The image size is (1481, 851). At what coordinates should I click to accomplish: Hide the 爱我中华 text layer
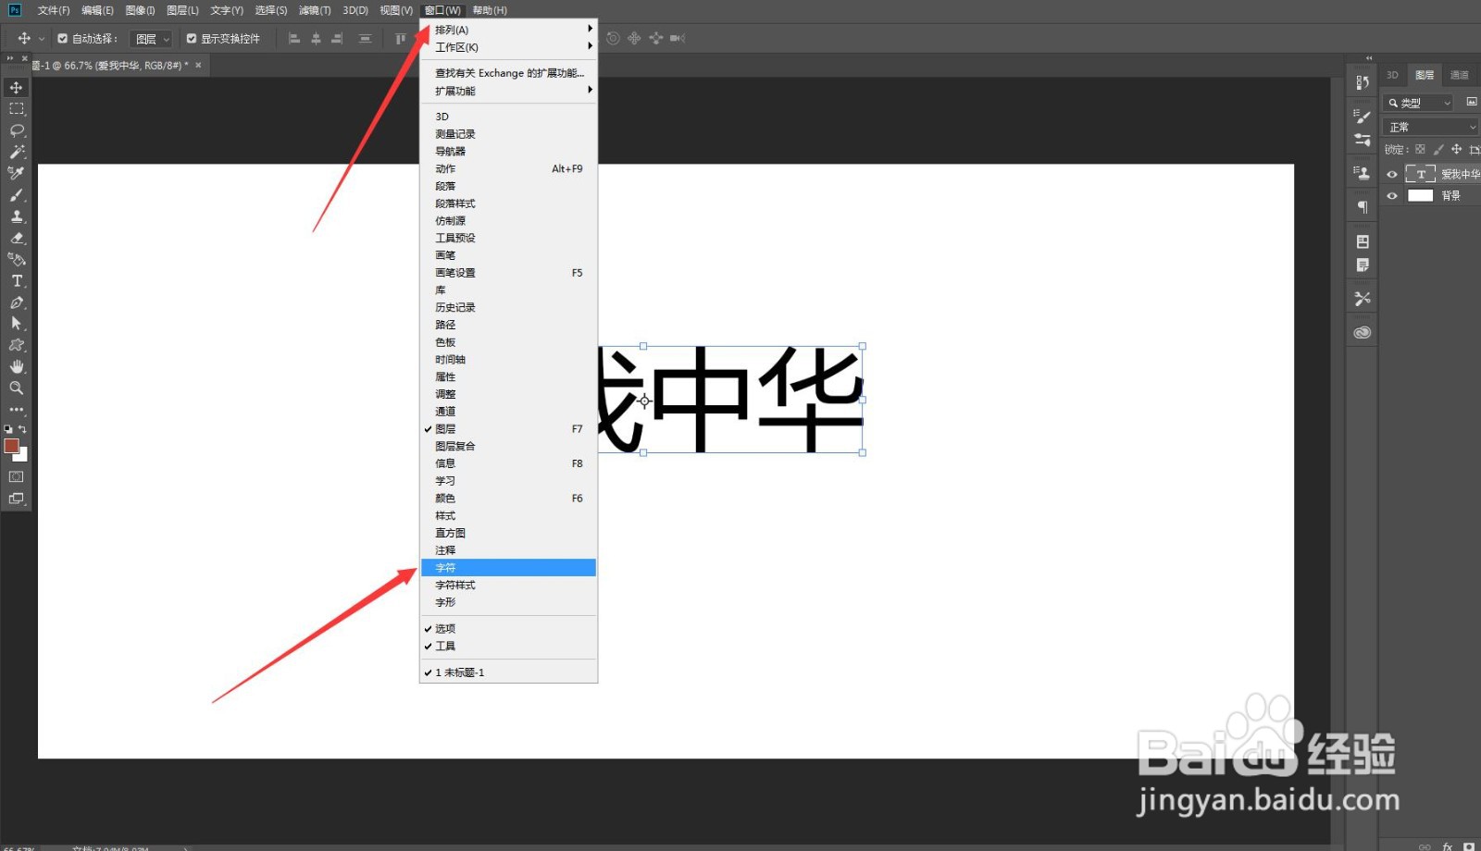click(x=1391, y=174)
